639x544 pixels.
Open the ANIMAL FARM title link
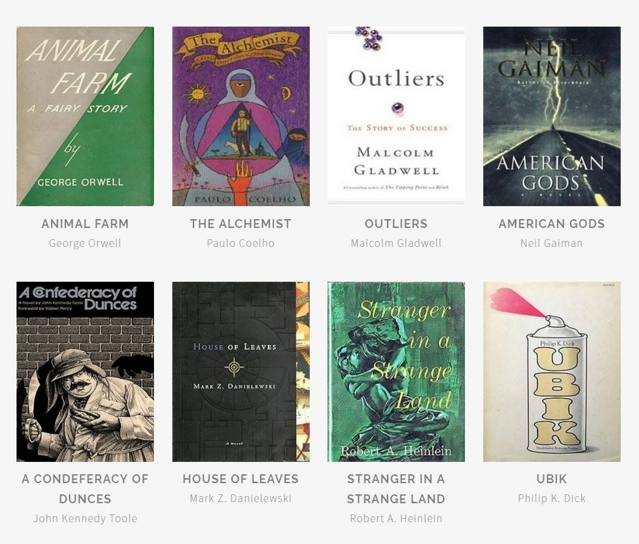click(85, 224)
